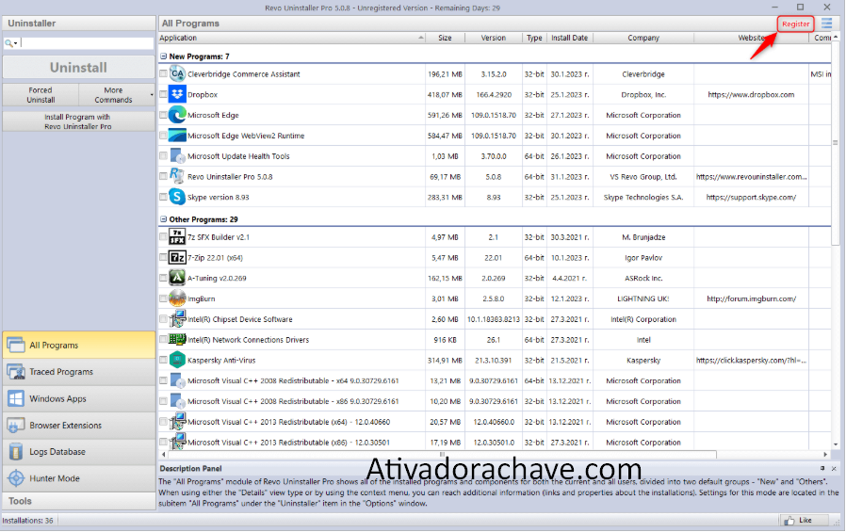The image size is (846, 532).
Task: Sort by the Company column header
Action: [x=643, y=38]
